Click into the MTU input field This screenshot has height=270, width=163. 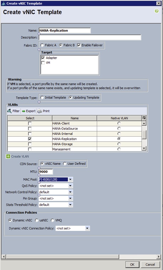(46, 172)
